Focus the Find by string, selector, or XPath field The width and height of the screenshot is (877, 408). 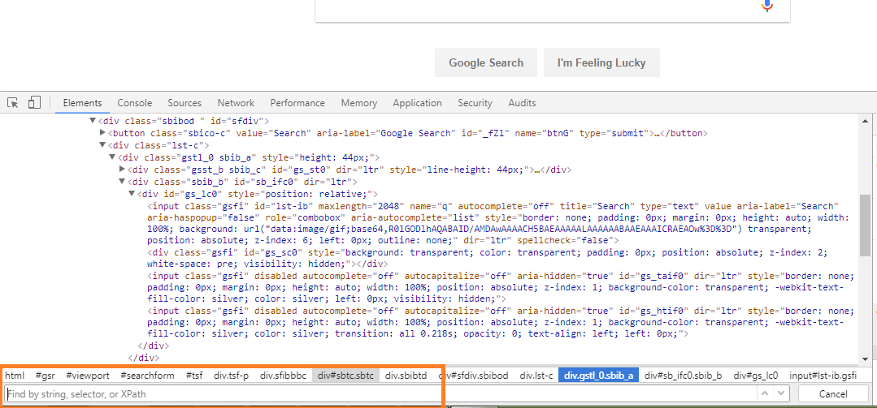[x=380, y=394]
